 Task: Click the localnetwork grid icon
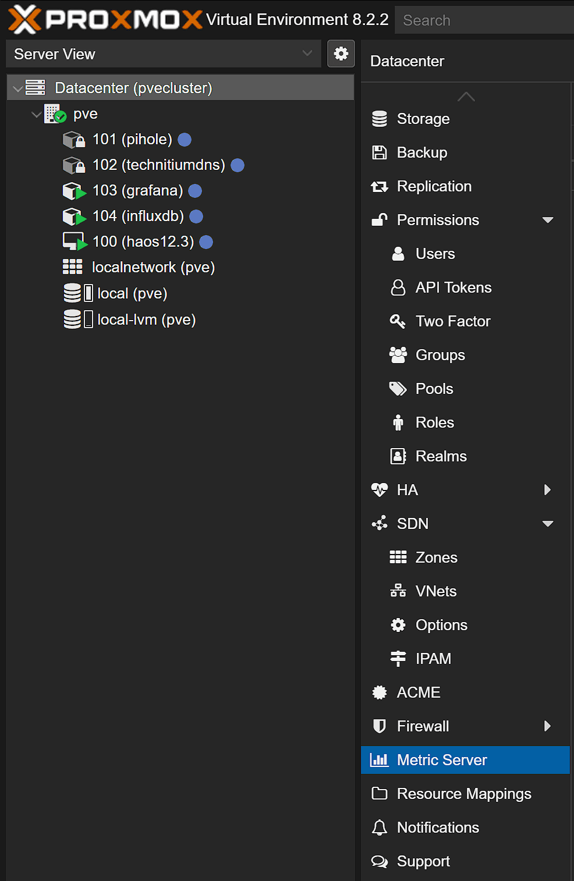[73, 267]
